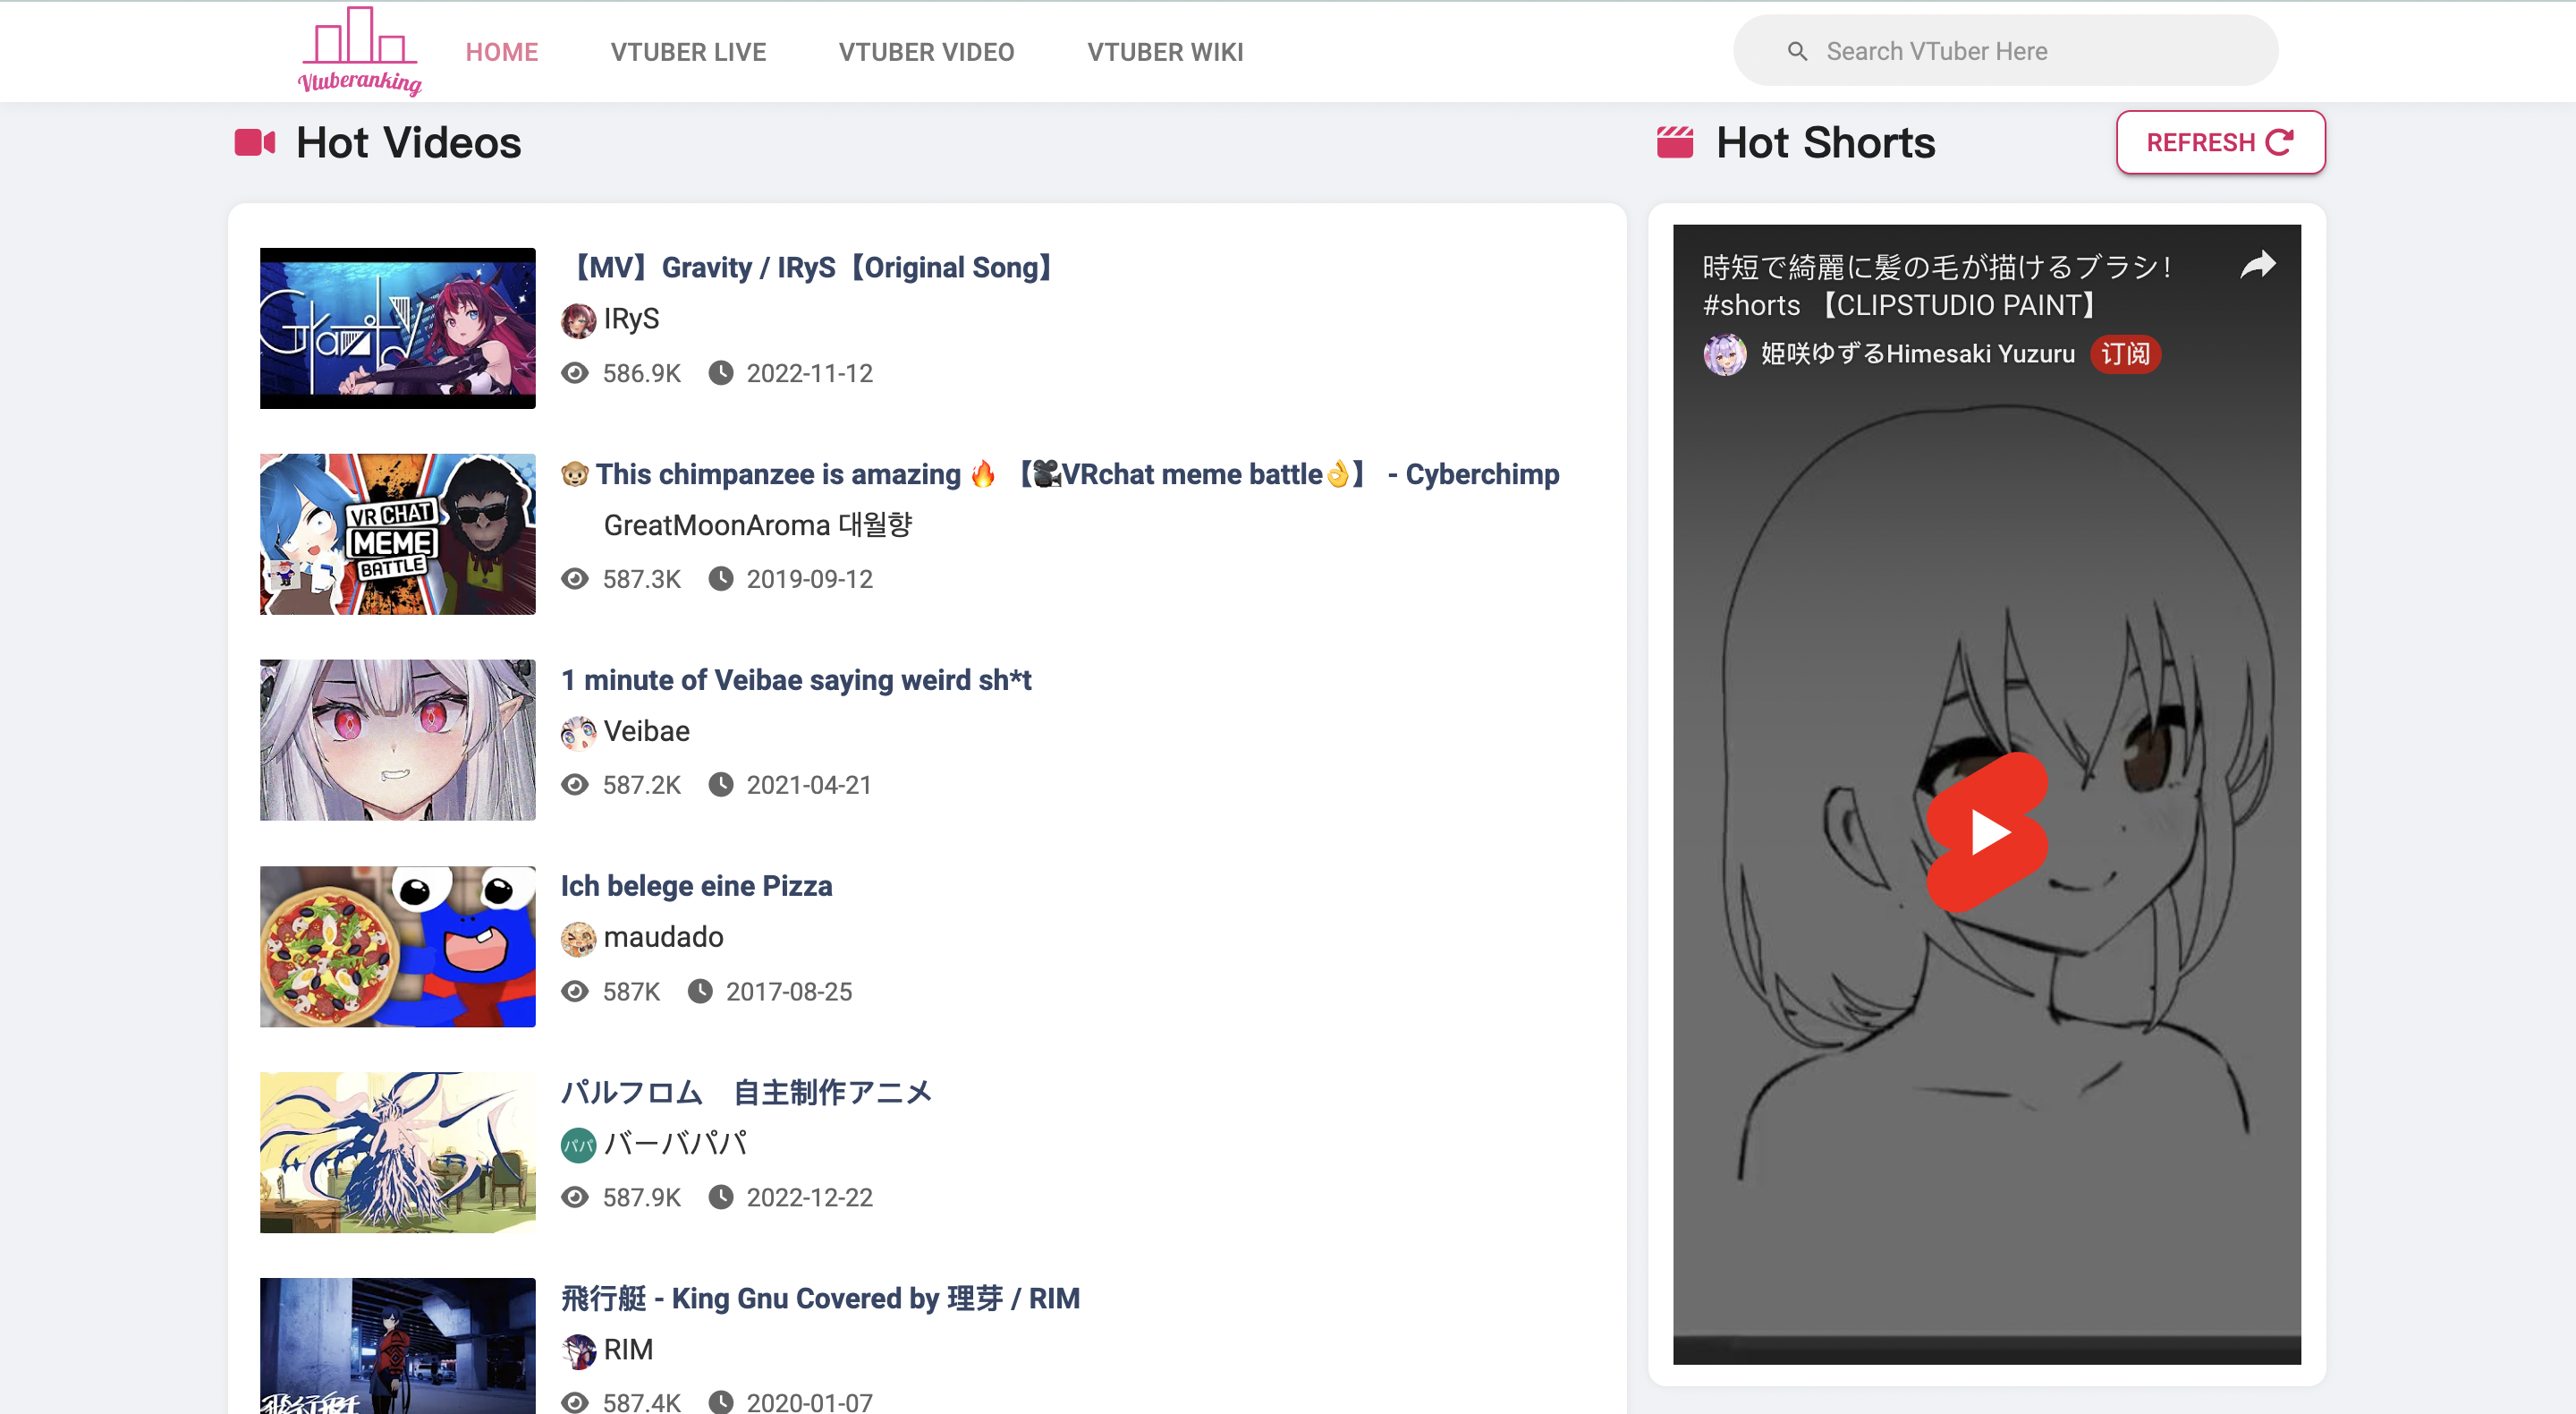2576x1414 pixels.
Task: Click the Veibae channel avatar
Action: click(x=578, y=733)
